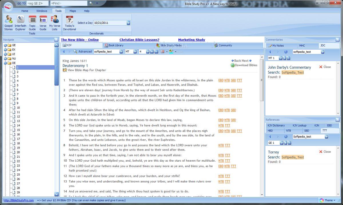Pin the Navigate panel
343x205 pixels.
pos(56,40)
